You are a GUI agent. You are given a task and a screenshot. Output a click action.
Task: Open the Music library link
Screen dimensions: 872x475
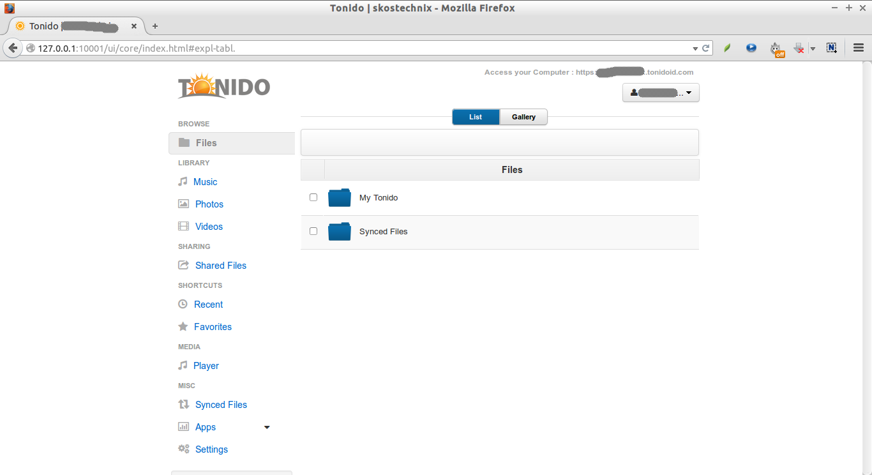point(205,182)
